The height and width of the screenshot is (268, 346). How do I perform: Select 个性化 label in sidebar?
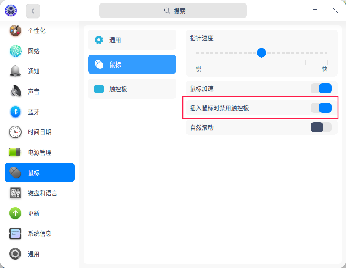(37, 30)
